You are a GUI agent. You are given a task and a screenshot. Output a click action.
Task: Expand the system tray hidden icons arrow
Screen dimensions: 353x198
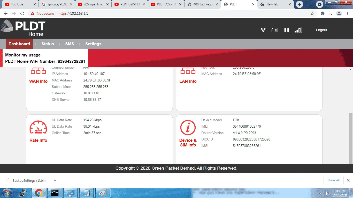321,193
